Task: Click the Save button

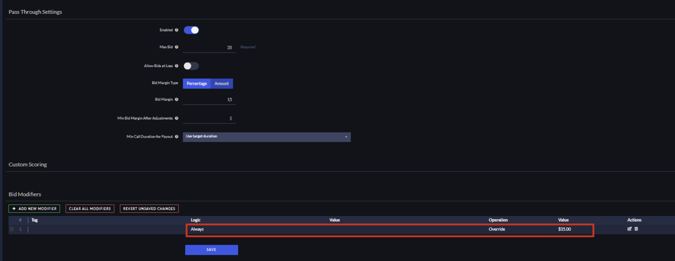Action: (211, 250)
